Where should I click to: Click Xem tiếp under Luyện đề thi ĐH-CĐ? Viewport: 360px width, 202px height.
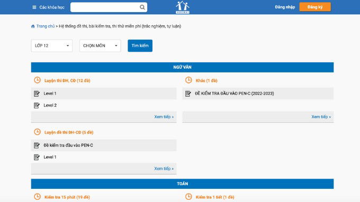click(x=164, y=169)
